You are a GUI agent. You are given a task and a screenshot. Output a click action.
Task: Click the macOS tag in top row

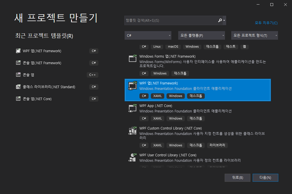[173, 47]
